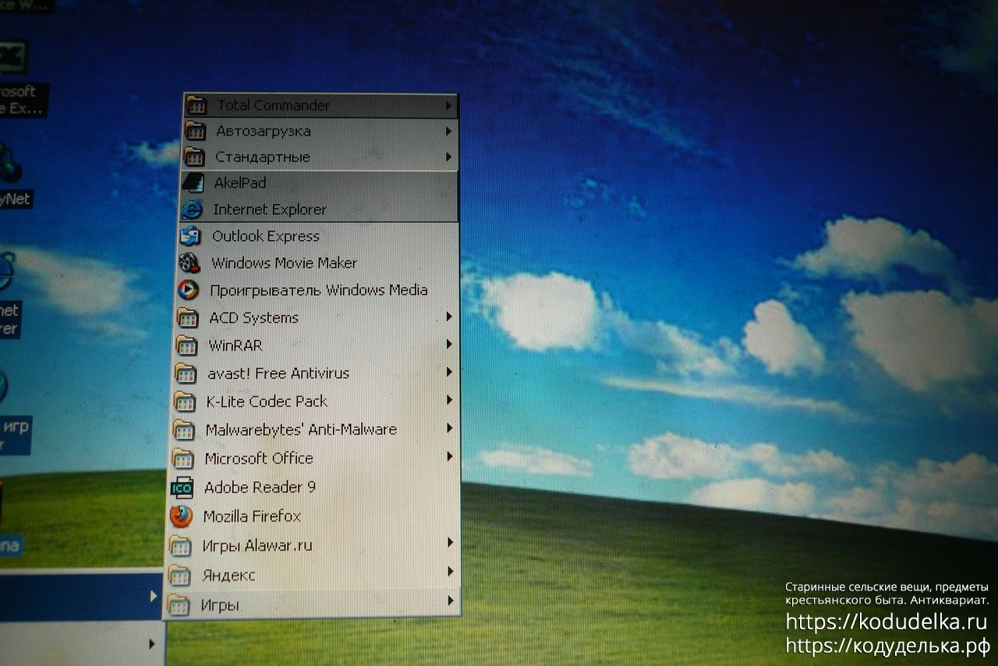Expand the K-Lite Codec Pack submenu arrow
The image size is (998, 666).
pyautogui.click(x=449, y=400)
